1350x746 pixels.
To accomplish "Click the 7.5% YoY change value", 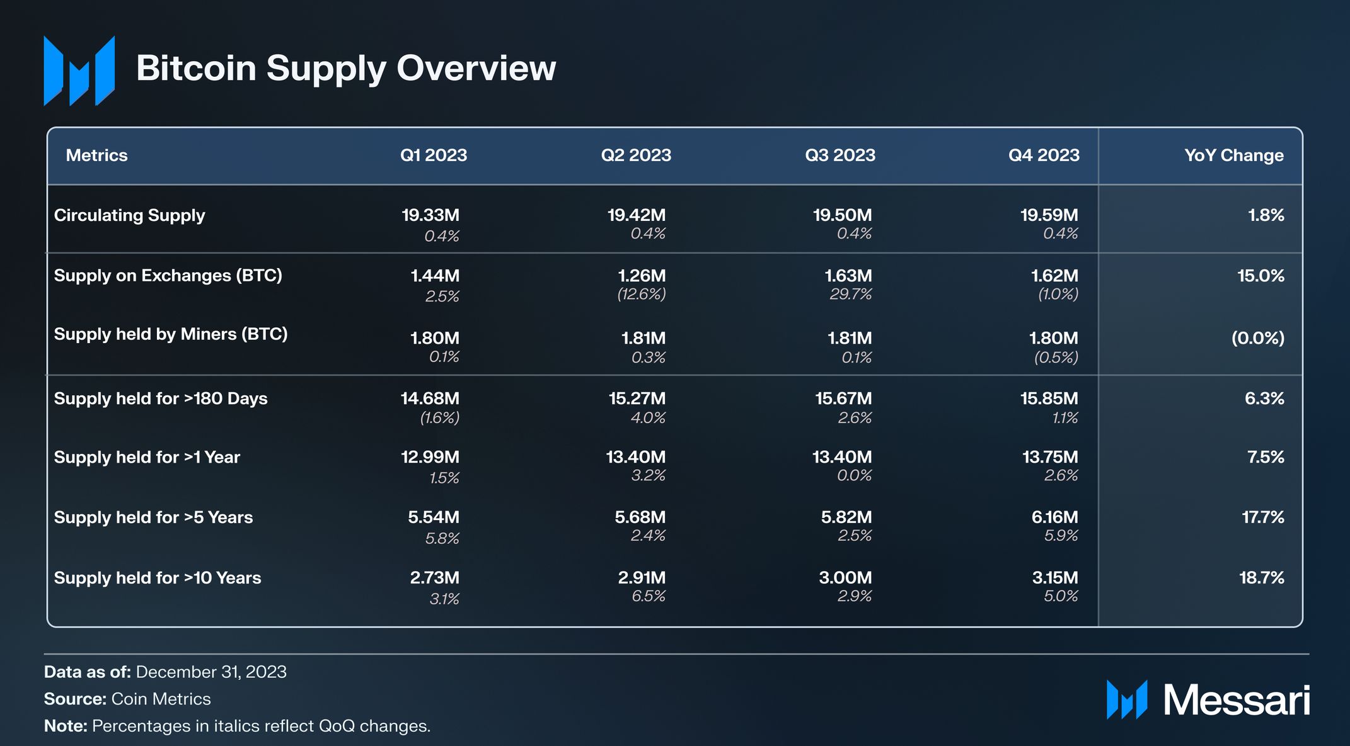I will [x=1266, y=457].
